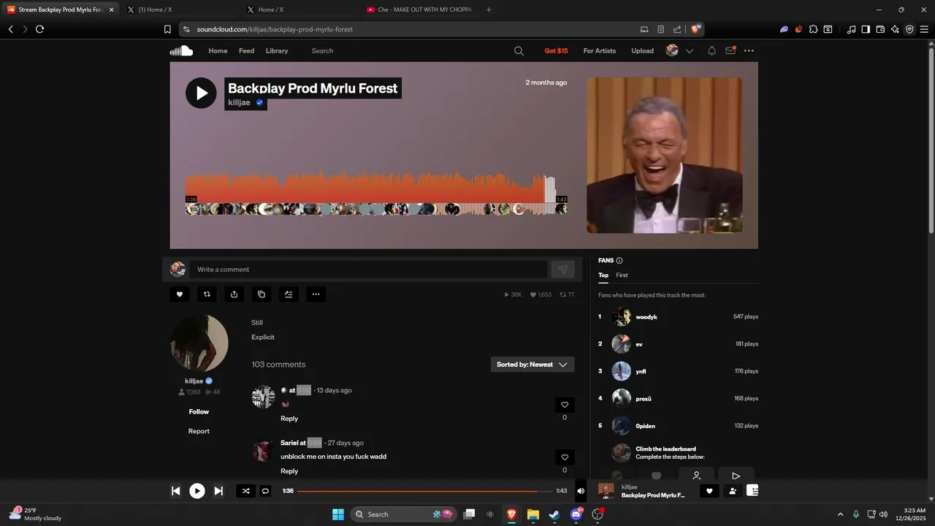Open the Feed nav item
935x526 pixels.
(x=247, y=51)
